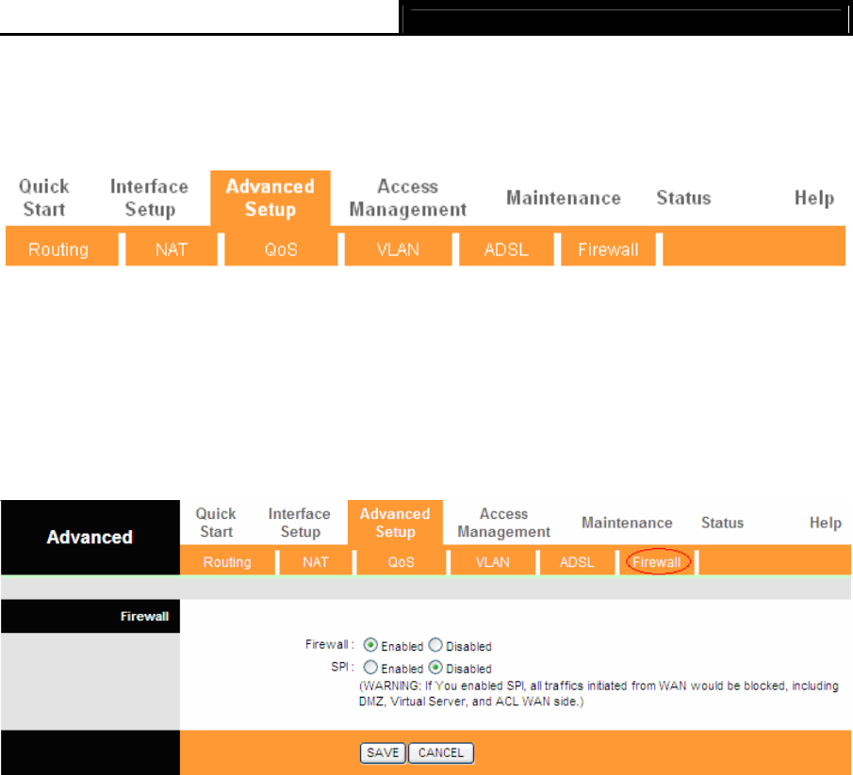Open Interface Setup tab in upper navigation bar
Image resolution: width=853 pixels, height=775 pixels.
pyautogui.click(x=149, y=198)
